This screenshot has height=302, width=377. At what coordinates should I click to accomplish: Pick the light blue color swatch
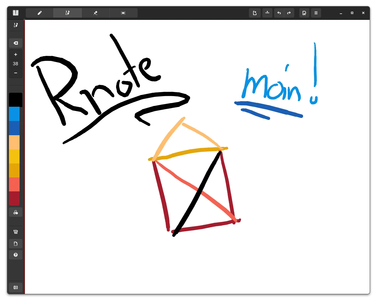(x=14, y=114)
